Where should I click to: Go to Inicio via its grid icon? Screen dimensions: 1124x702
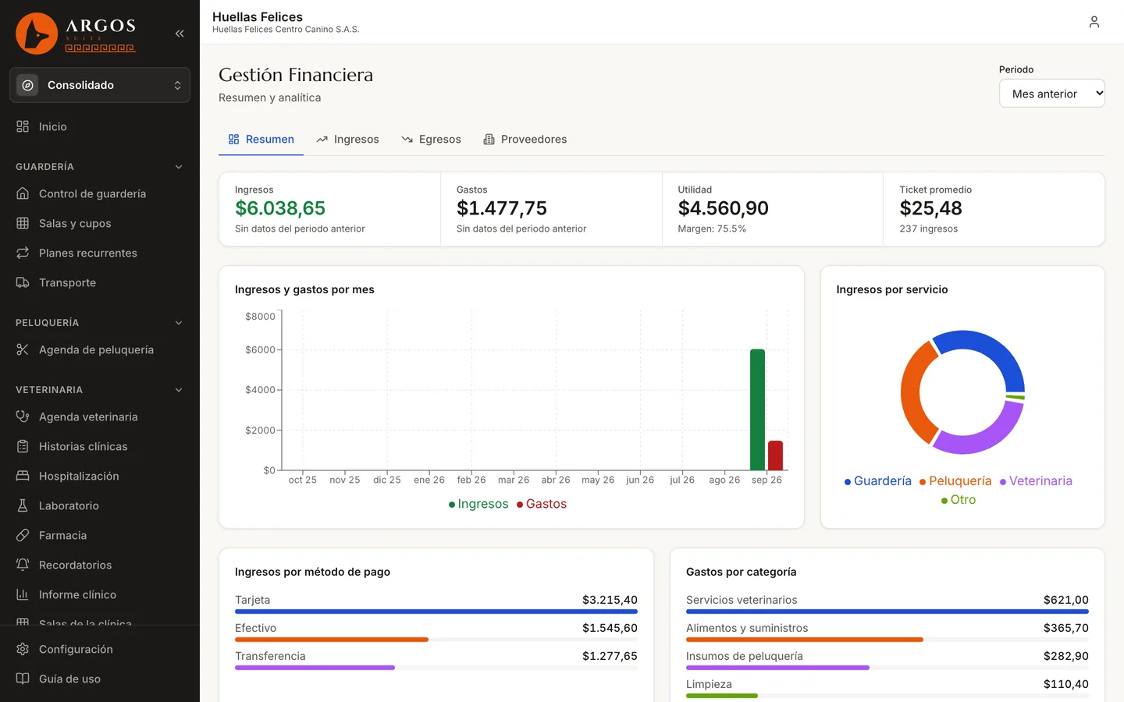tap(23, 126)
